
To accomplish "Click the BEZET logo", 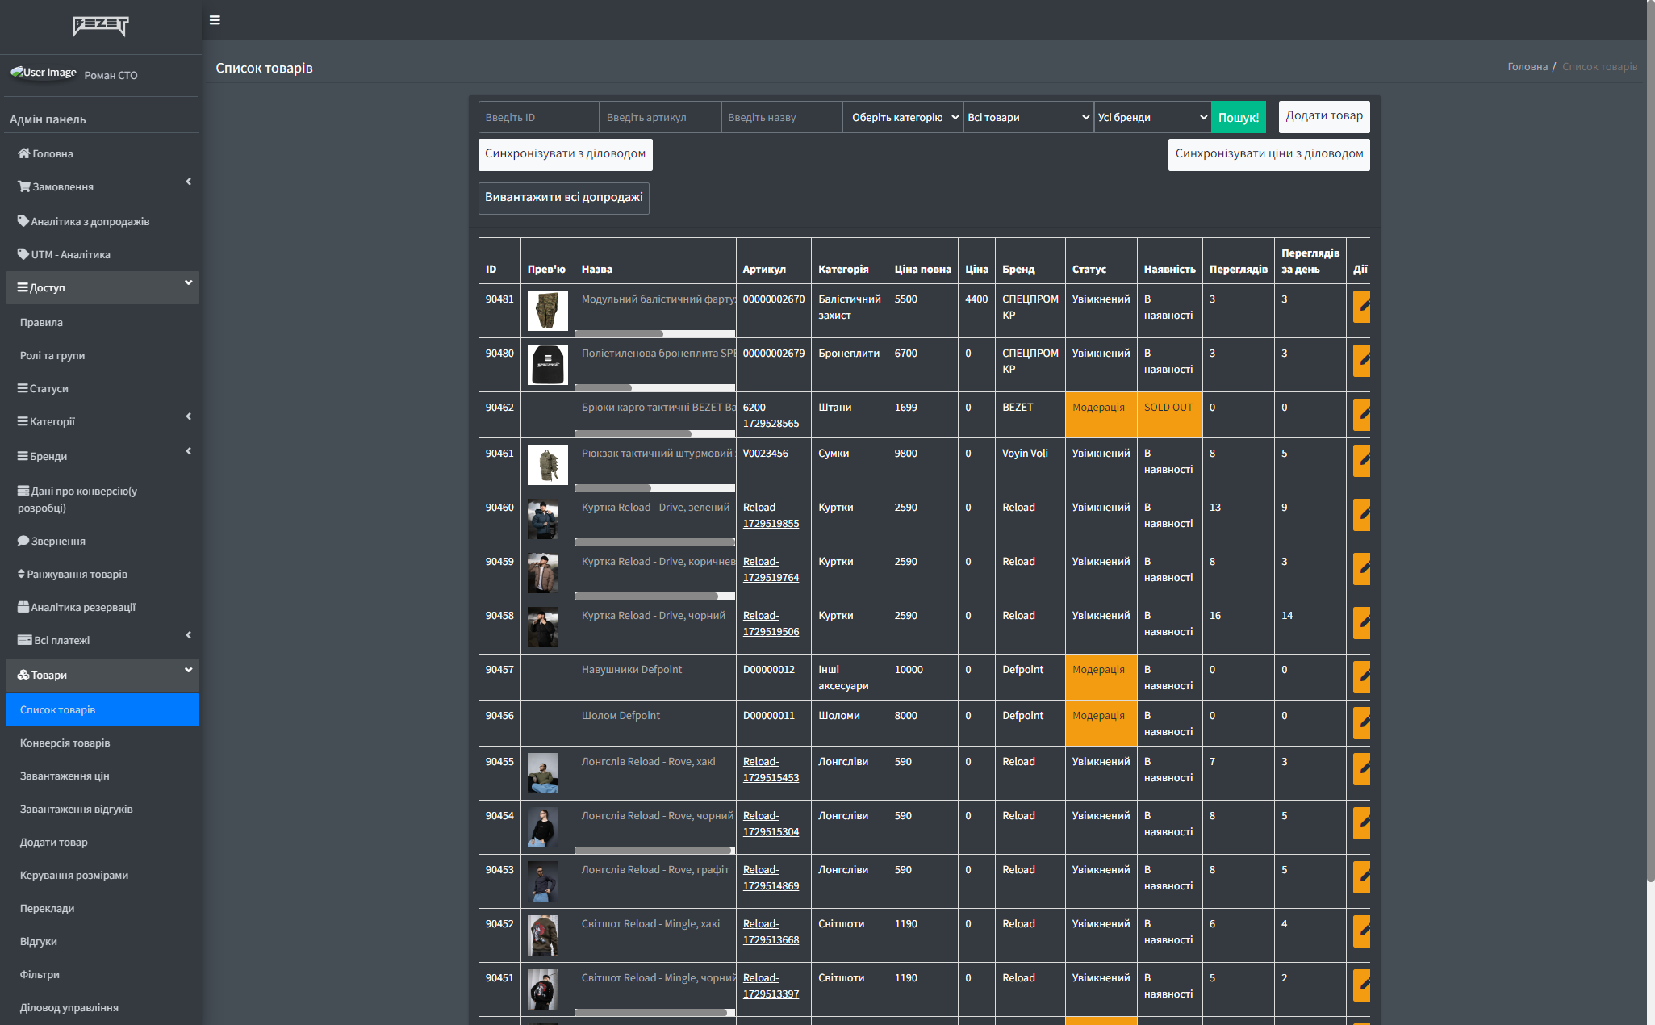I will pos(101,27).
